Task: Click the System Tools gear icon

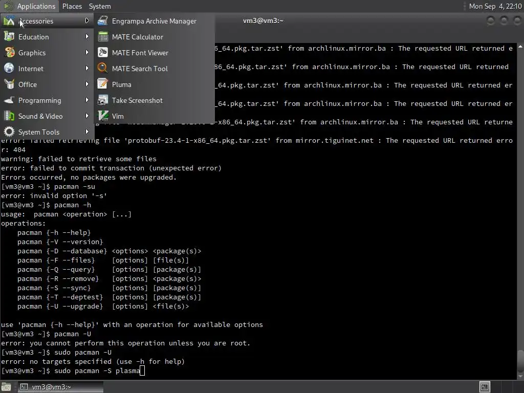Action: coord(9,132)
